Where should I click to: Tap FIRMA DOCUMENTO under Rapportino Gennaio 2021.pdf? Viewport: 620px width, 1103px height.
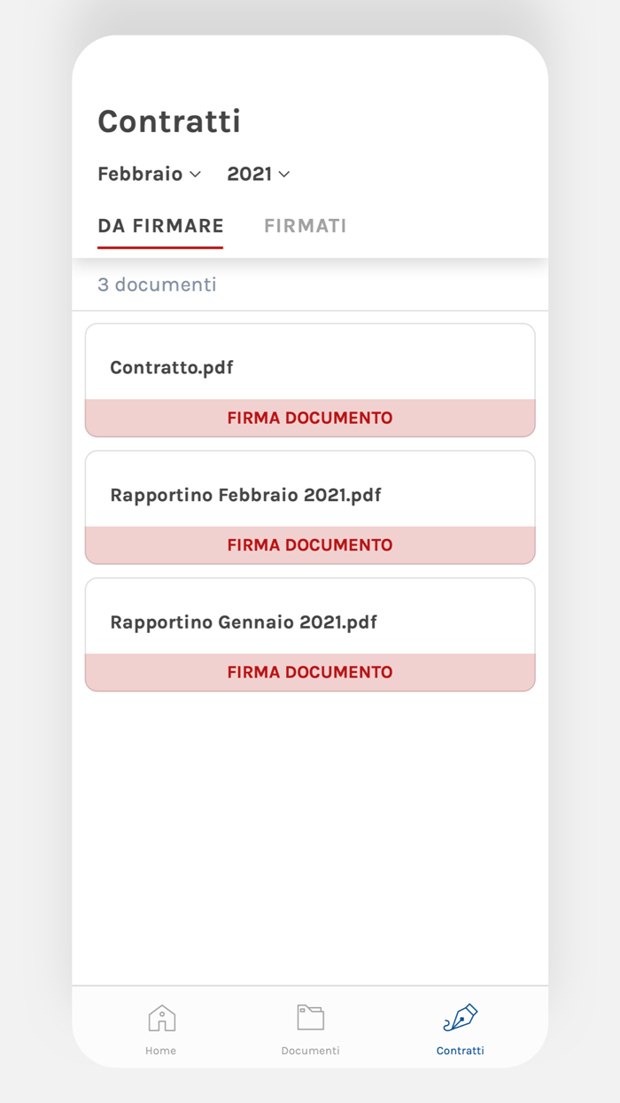coord(309,672)
